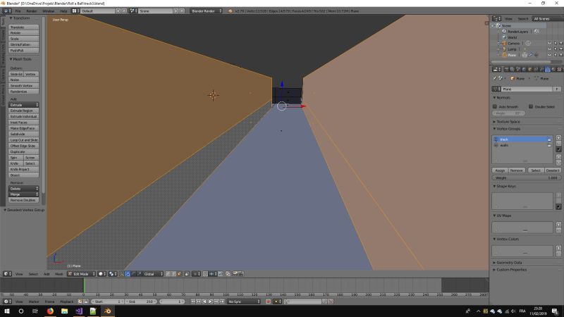Jump to the last frame
The image size is (564, 317).
(222, 302)
